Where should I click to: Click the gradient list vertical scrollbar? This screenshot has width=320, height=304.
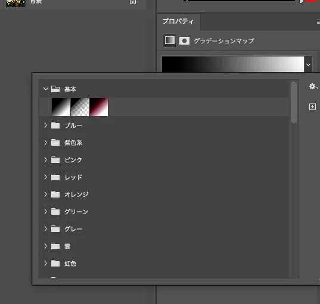click(294, 102)
